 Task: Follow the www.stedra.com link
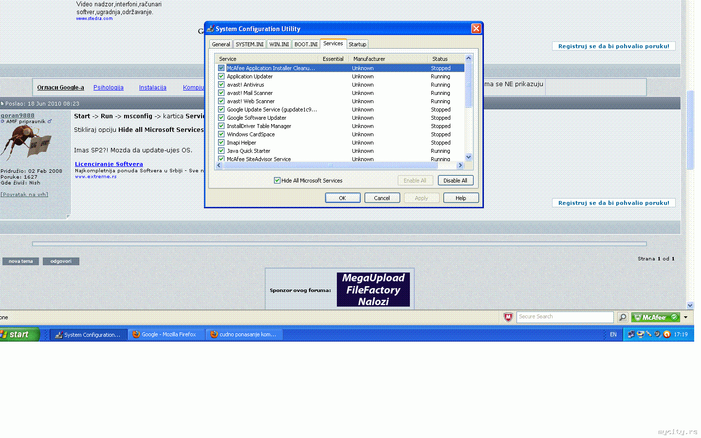pyautogui.click(x=94, y=18)
